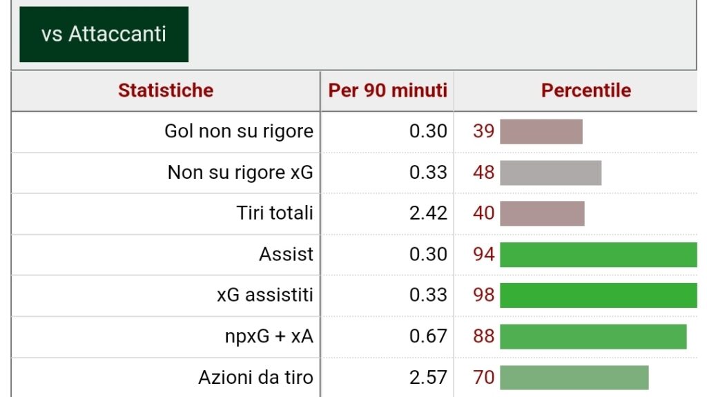Click the 0.67 npxG + xA value
This screenshot has width=707, height=397.
click(x=428, y=336)
